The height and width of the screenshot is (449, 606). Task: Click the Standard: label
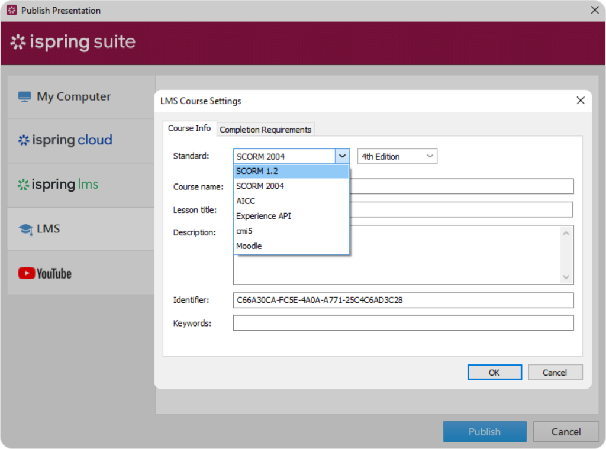point(191,156)
